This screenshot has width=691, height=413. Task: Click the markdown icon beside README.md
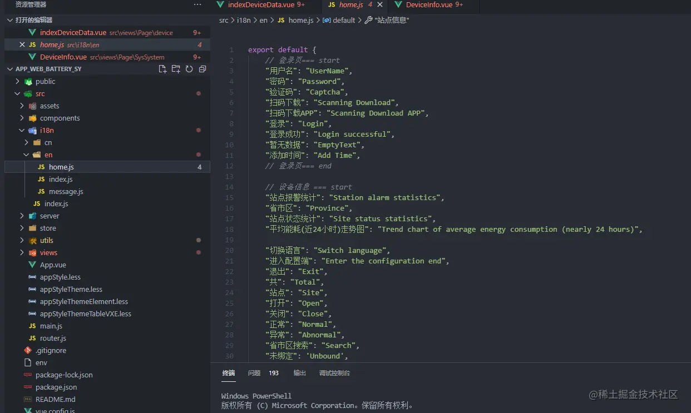(28, 399)
